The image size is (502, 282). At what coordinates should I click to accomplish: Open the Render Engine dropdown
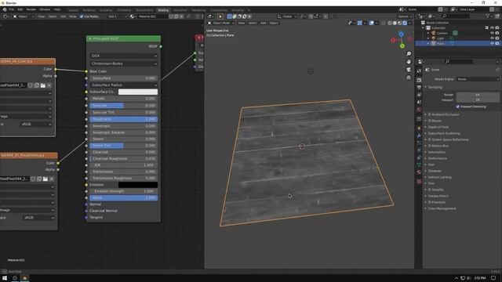[478, 79]
